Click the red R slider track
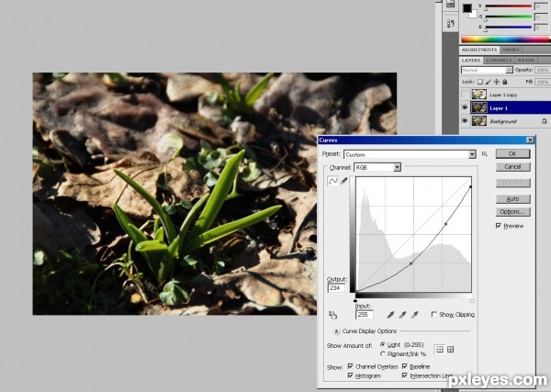 point(508,6)
